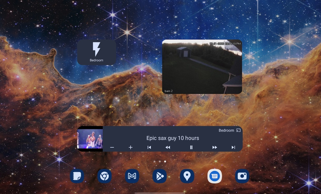Tap the camera feed timestamp
The height and width of the screenshot is (194, 321).
225,44
